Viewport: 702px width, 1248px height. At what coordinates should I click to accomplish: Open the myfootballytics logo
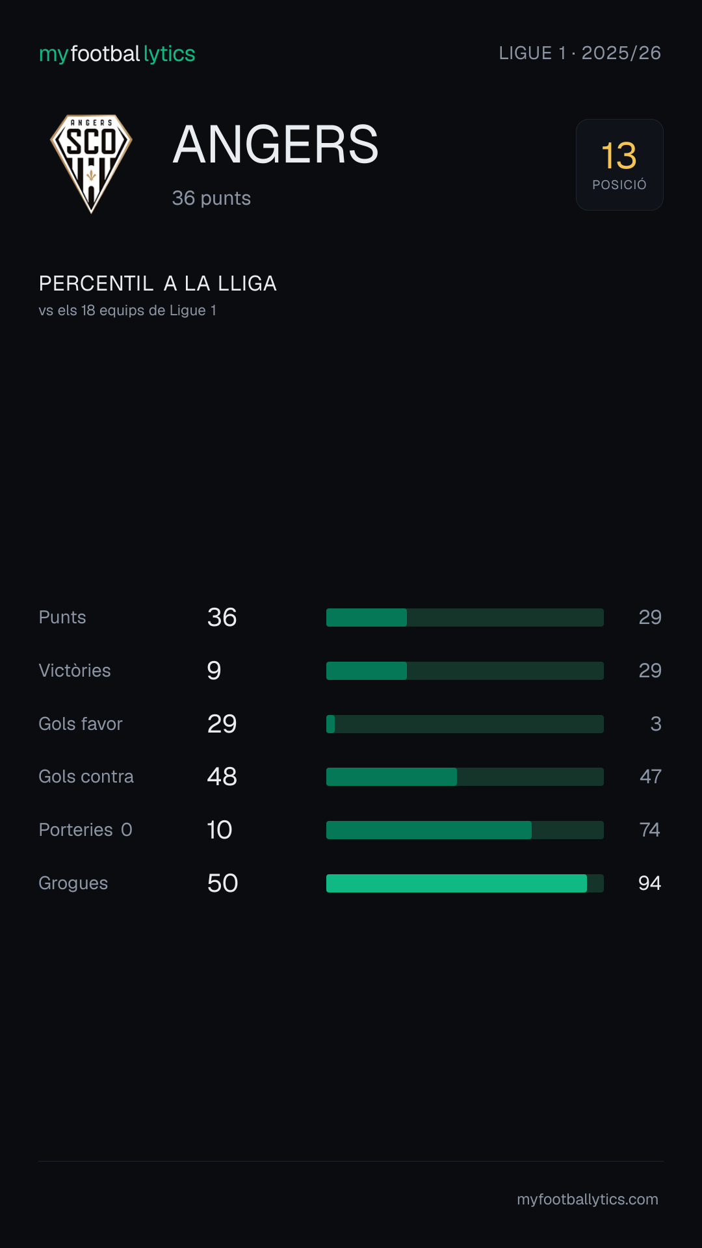(117, 53)
